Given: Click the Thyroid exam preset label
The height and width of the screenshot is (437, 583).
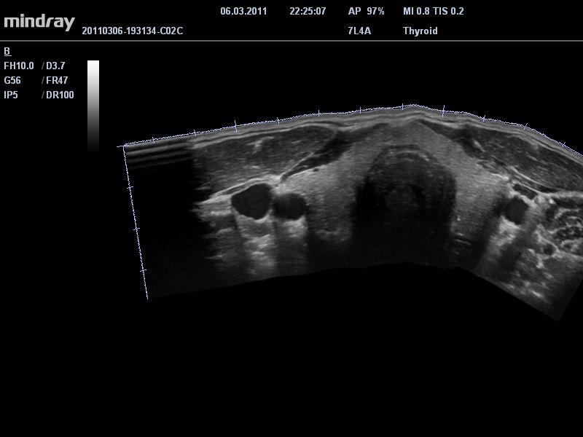Looking at the screenshot, I should tap(420, 31).
